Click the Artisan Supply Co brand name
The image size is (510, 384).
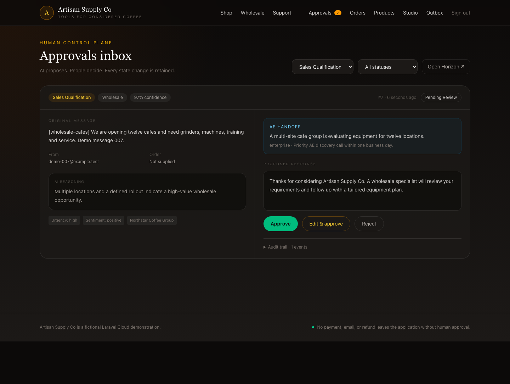coord(85,10)
